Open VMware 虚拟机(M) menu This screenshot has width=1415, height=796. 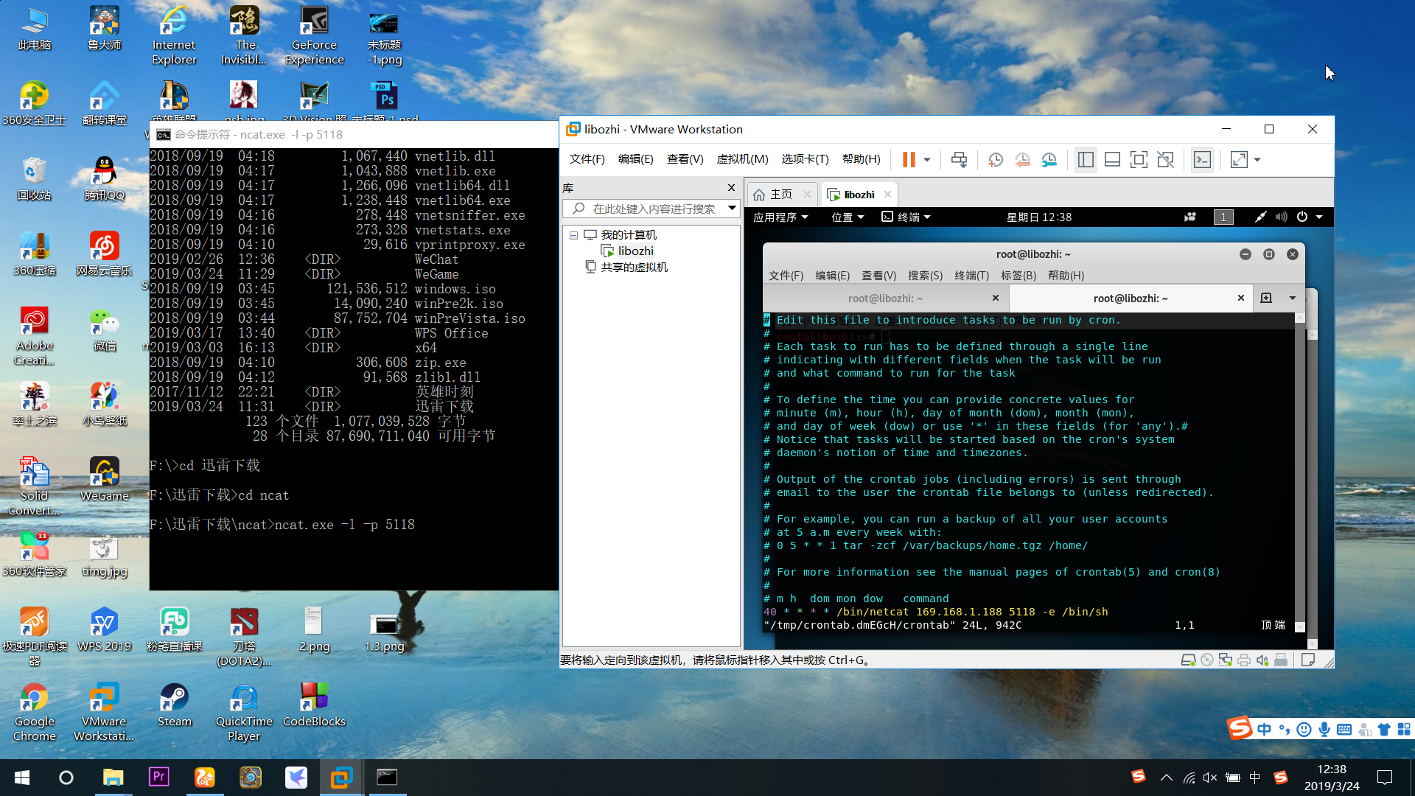click(742, 159)
